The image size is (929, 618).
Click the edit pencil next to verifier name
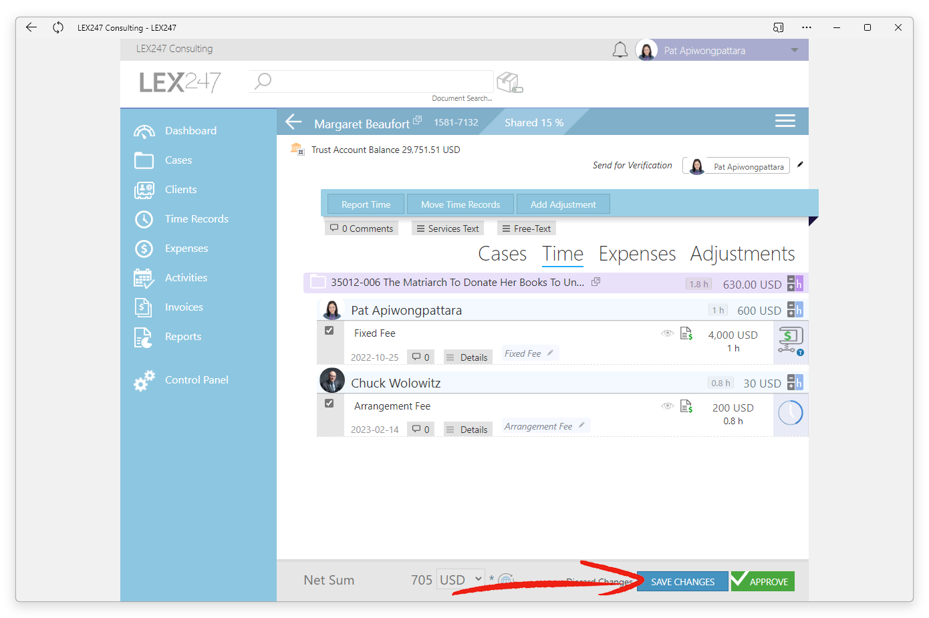[x=800, y=164]
